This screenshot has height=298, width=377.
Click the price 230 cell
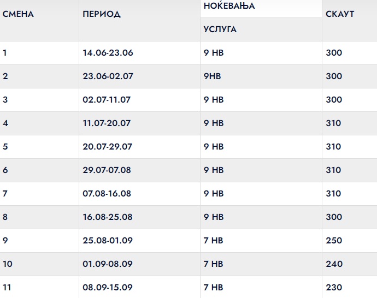tap(334, 288)
